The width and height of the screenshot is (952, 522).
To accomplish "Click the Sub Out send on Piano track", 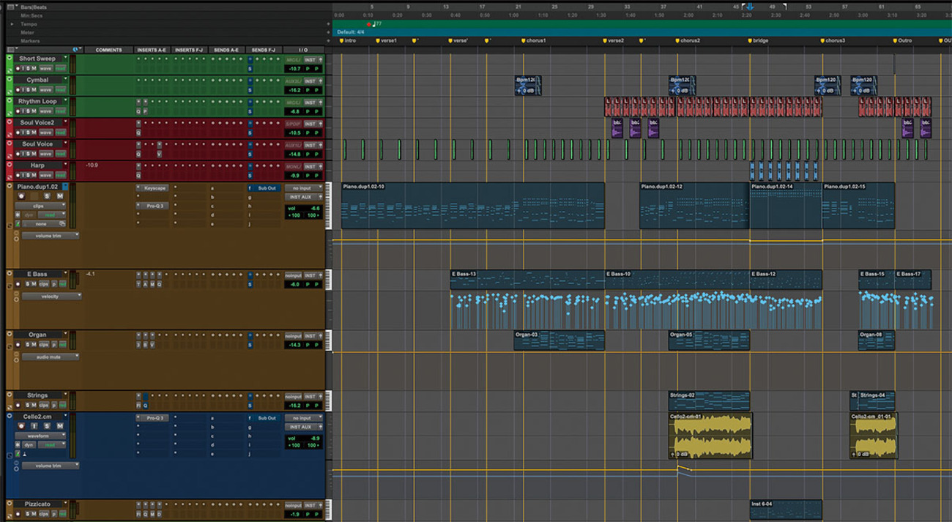I will pos(267,188).
